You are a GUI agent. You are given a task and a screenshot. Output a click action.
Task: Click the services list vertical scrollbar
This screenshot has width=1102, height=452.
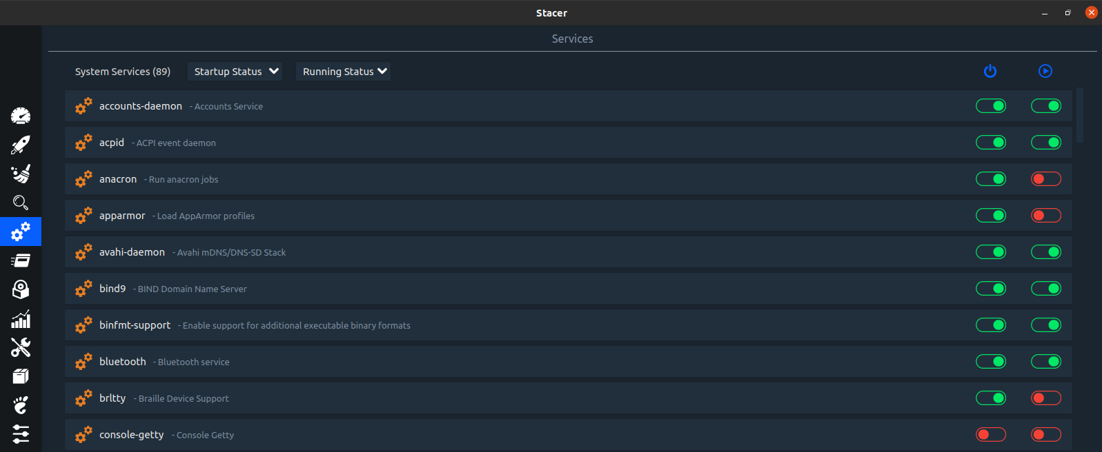click(1080, 114)
